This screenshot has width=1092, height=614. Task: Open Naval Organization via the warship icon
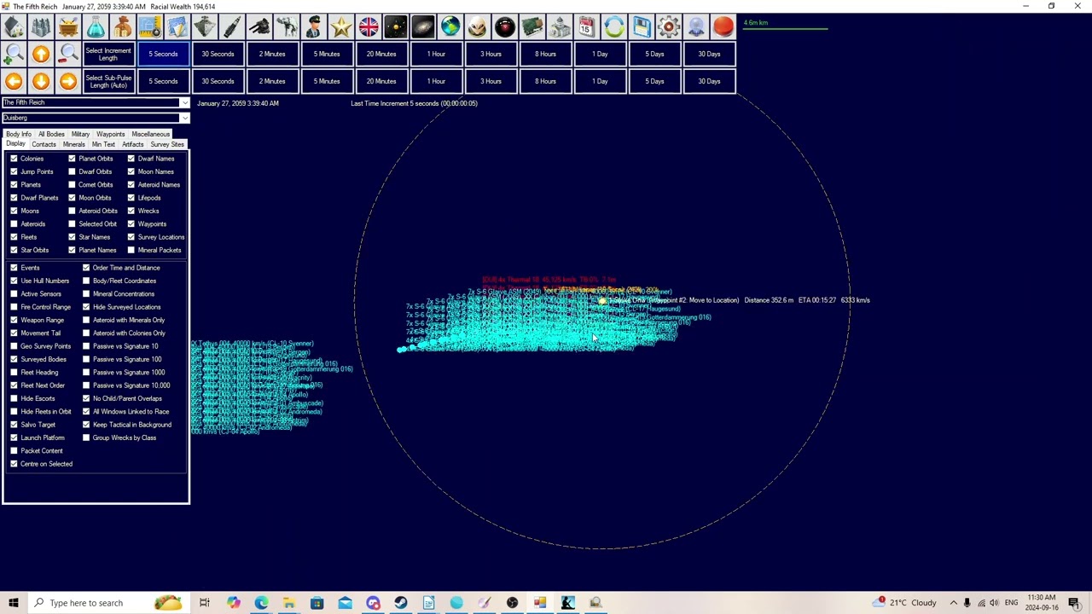(205, 27)
